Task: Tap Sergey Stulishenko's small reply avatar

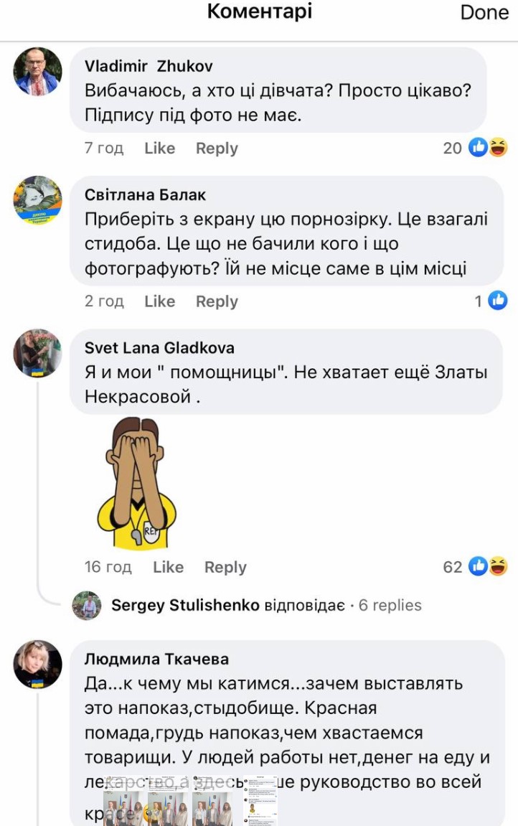Action: [87, 606]
